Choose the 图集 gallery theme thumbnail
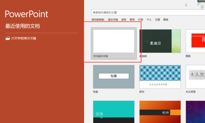The height and width of the screenshot is (123, 205). point(195,41)
